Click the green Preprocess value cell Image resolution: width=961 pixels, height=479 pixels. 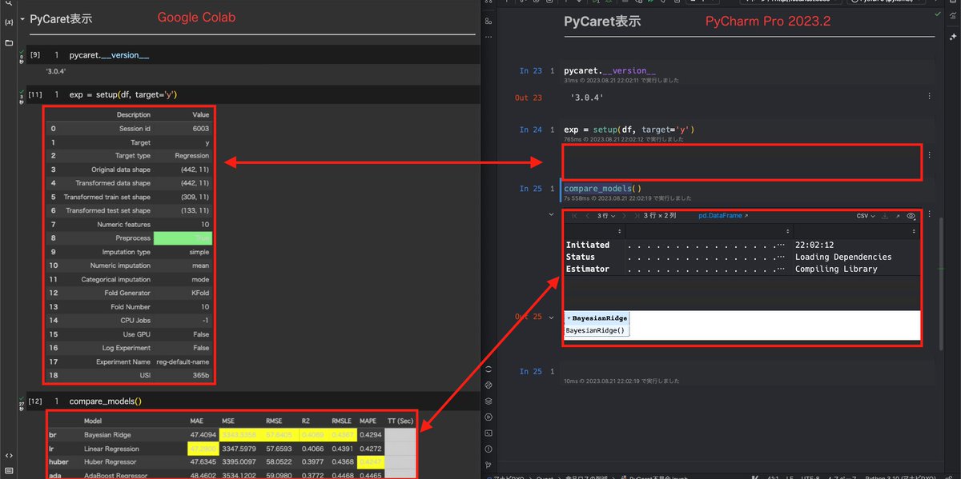[183, 238]
